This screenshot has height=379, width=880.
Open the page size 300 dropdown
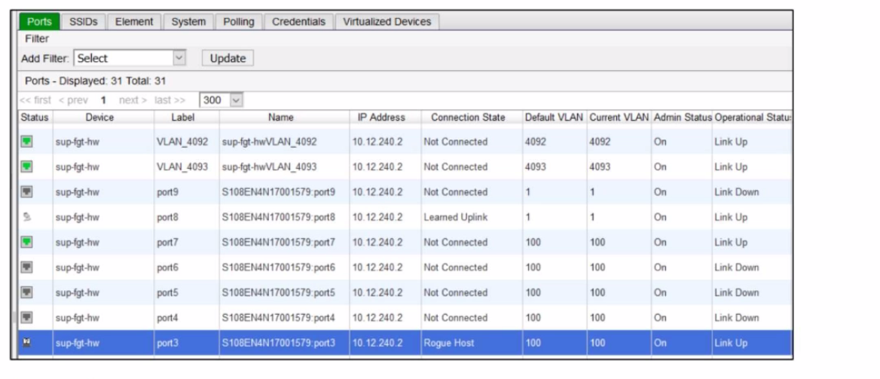pyautogui.click(x=222, y=99)
